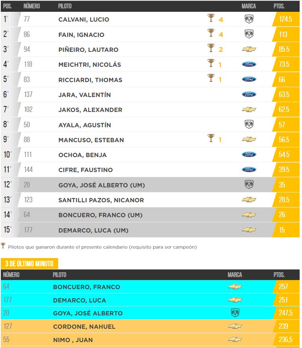Click the Chevrolet logo in Cordone, Nahuel row
The width and height of the screenshot is (302, 348).
coord(235,326)
